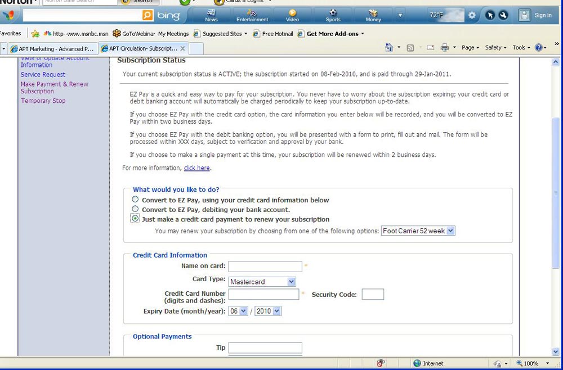Select EZ Pay debiting your bank account
This screenshot has height=370, width=563.
click(x=135, y=209)
